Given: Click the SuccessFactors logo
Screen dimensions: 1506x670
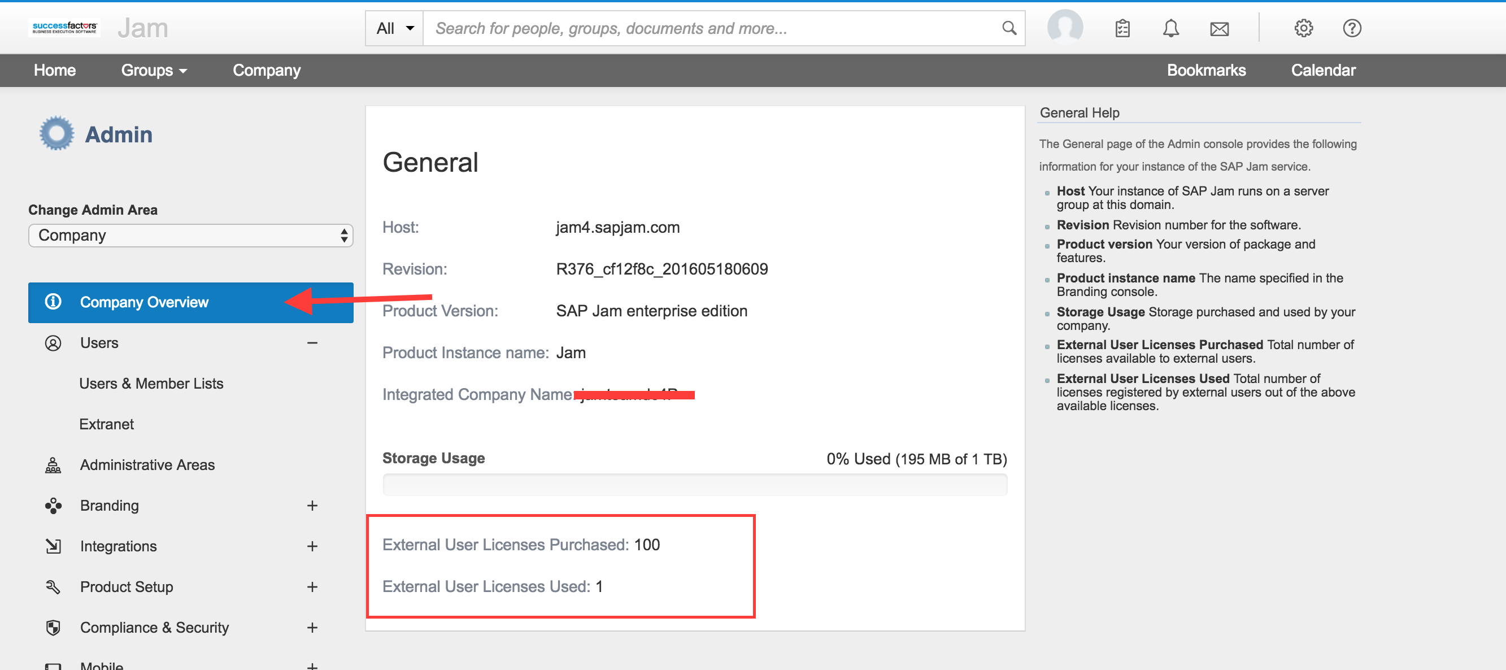Looking at the screenshot, I should click(64, 28).
